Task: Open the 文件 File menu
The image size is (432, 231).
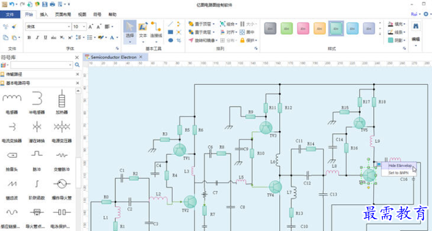Action: [x=10, y=15]
